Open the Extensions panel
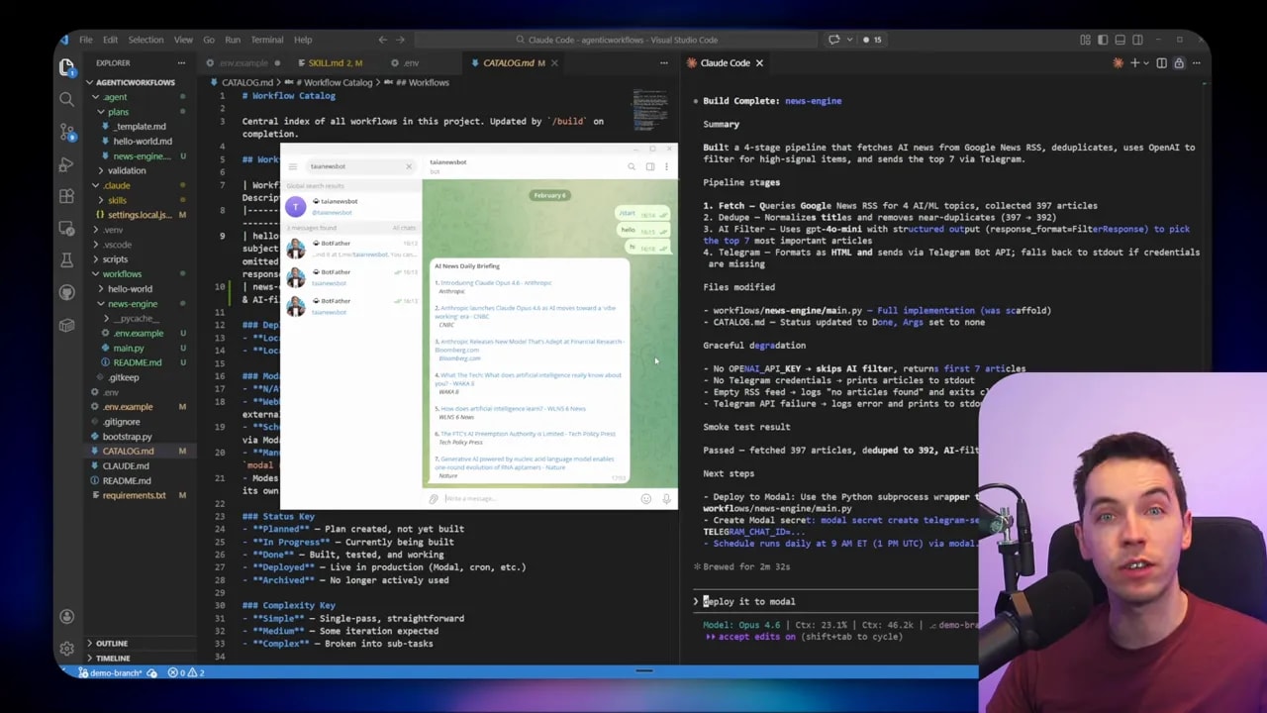 [66, 195]
